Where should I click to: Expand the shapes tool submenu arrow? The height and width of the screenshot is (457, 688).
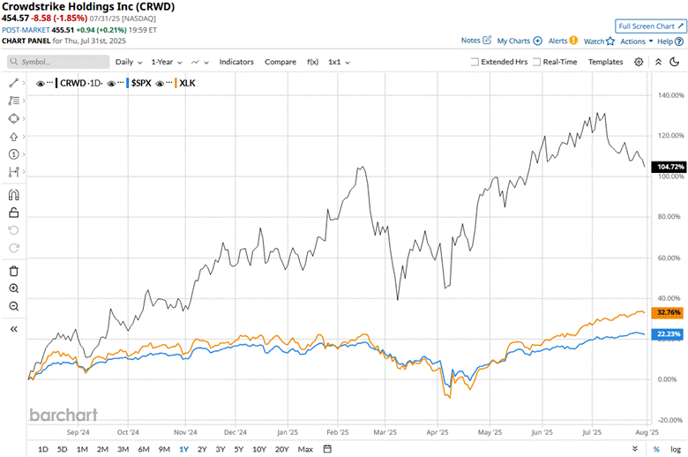(24, 118)
